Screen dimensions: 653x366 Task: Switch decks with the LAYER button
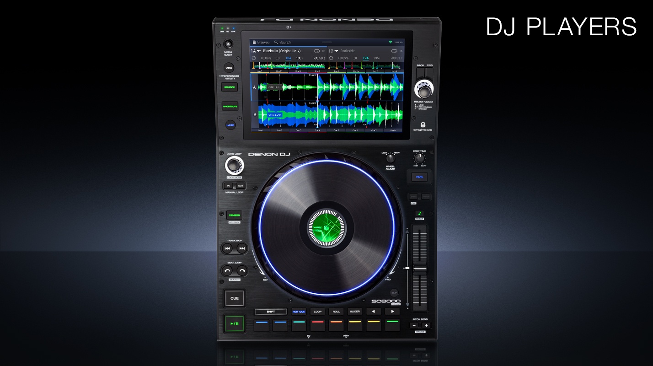[230, 125]
